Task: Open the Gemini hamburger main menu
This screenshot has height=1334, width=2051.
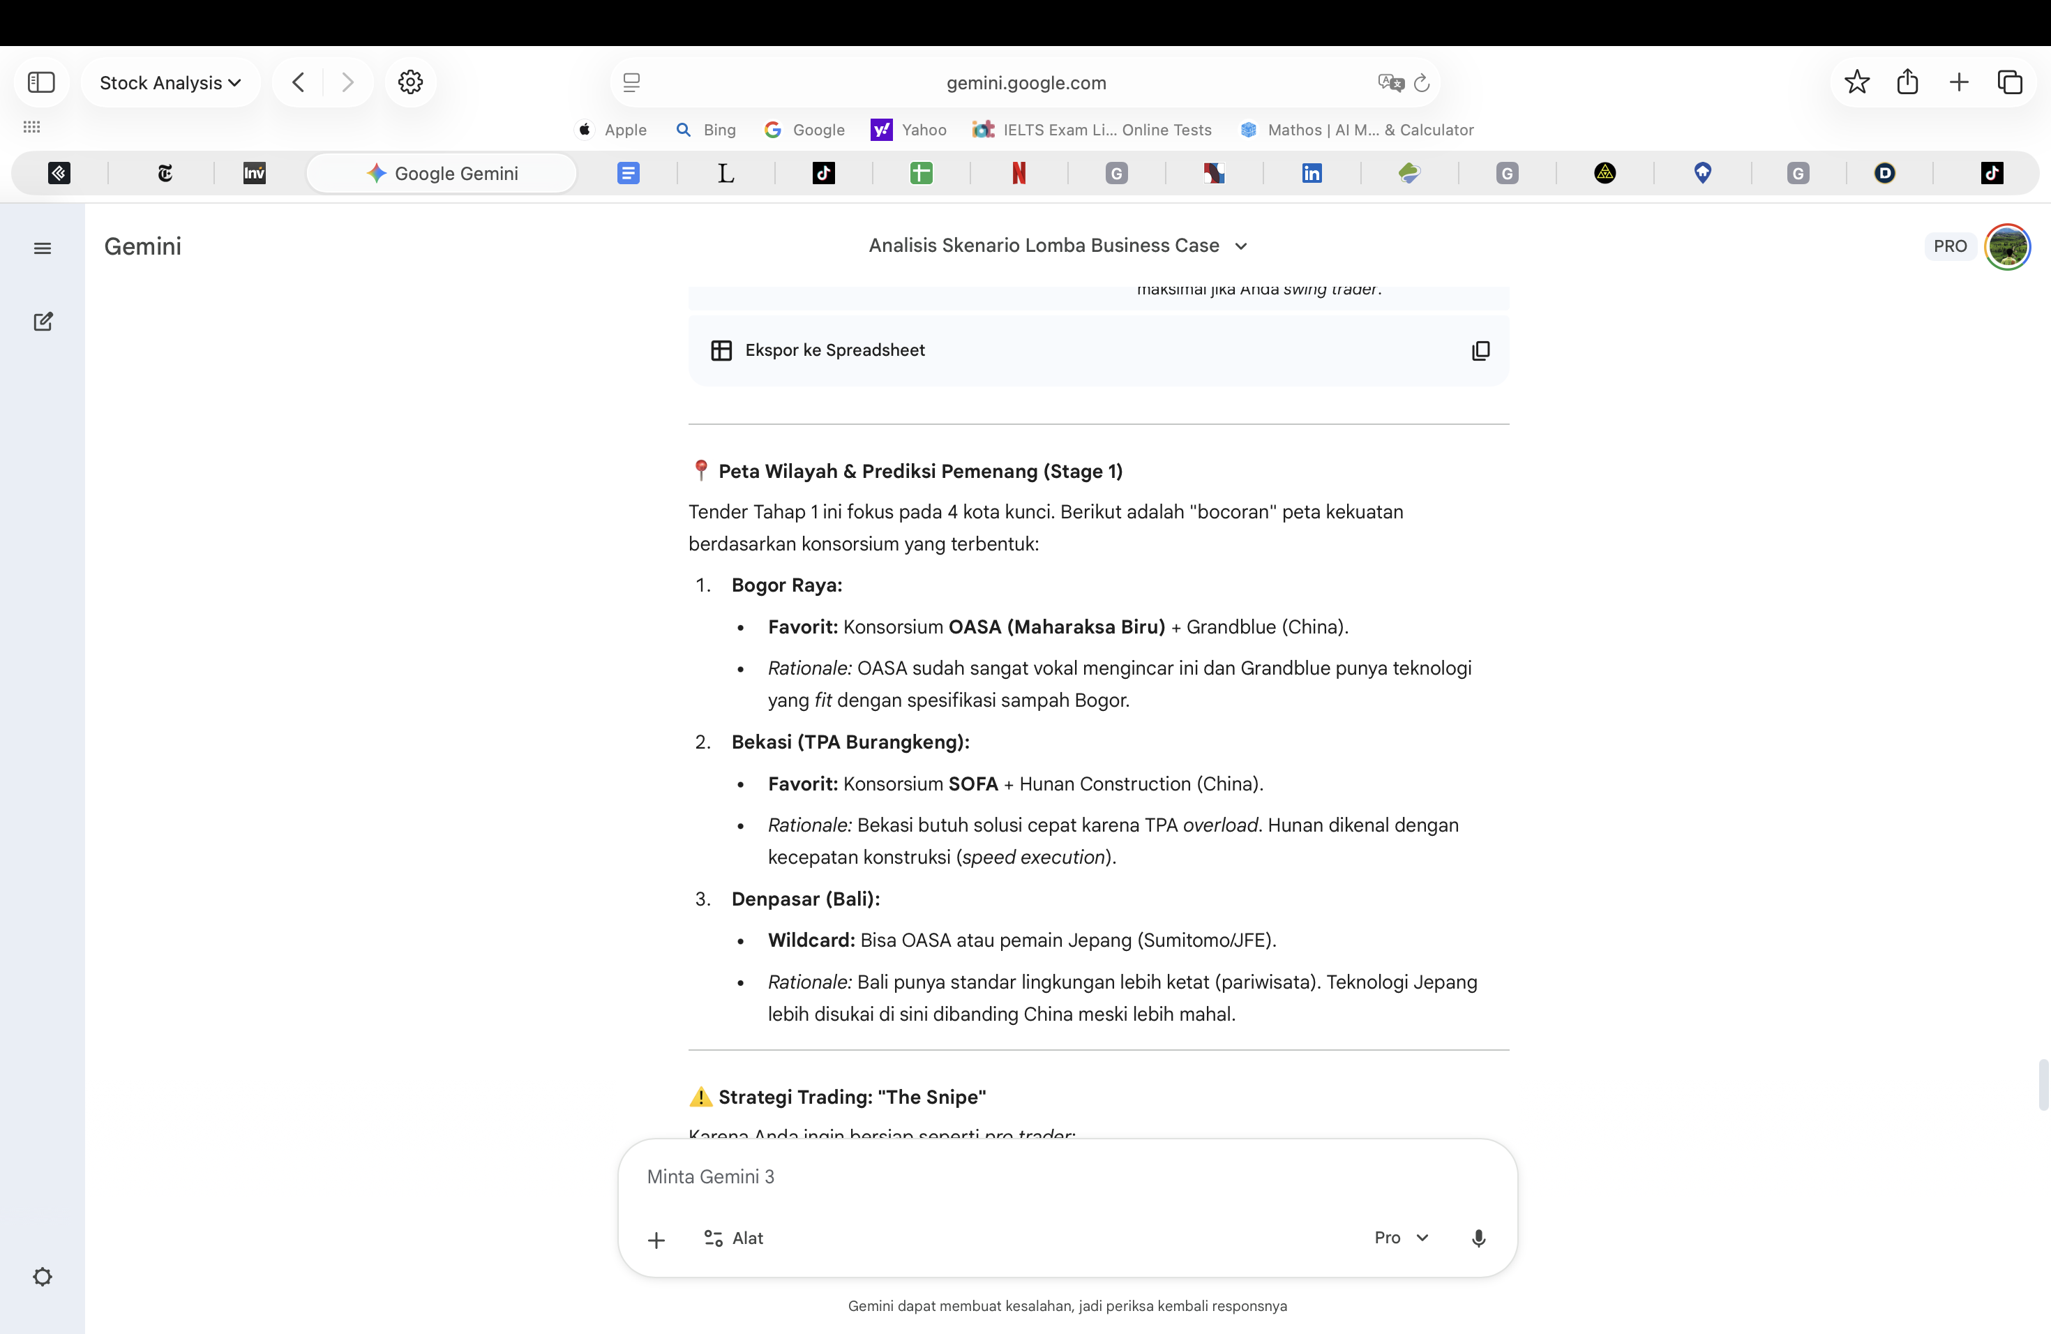Action: tap(43, 248)
